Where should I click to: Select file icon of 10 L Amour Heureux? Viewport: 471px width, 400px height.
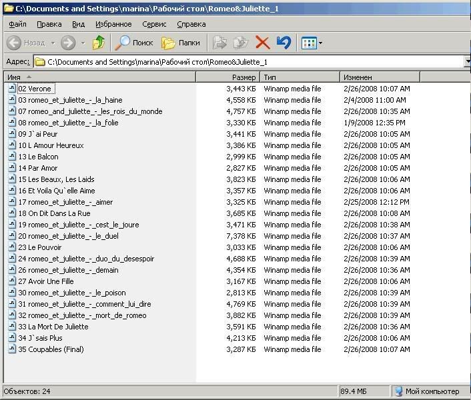[x=12, y=145]
